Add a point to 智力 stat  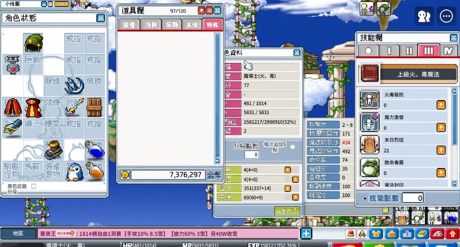[x=287, y=188]
